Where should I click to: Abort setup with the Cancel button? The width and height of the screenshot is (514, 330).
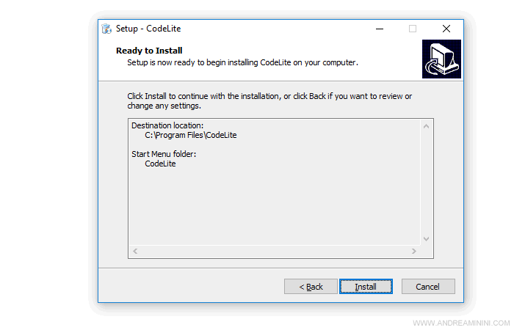click(x=428, y=287)
